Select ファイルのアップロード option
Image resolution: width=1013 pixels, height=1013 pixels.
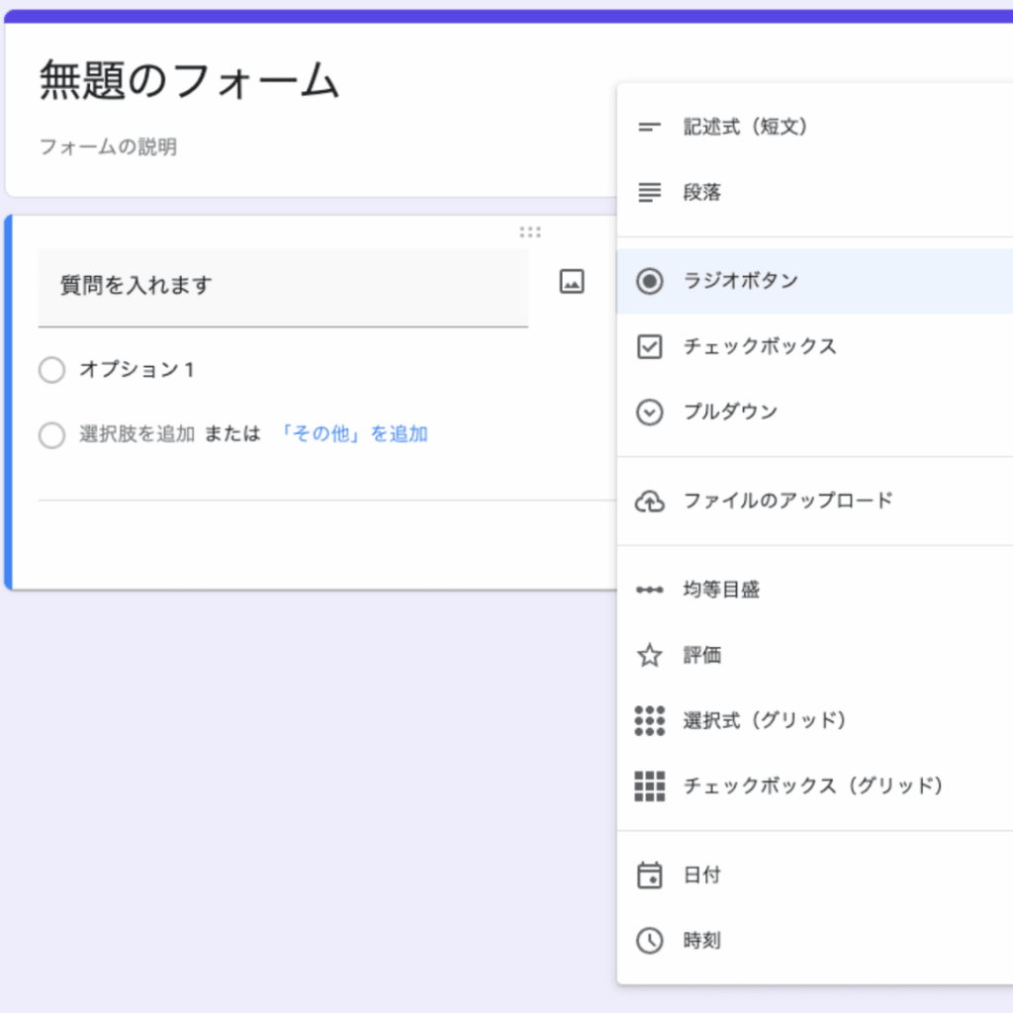pyautogui.click(x=815, y=502)
